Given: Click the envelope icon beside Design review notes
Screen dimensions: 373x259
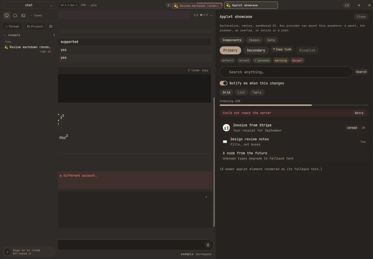Looking at the screenshot, I should coord(225,142).
